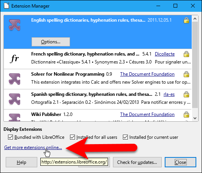Click the Extension Manager document icon in title bar

pyautogui.click(x=6, y=6)
